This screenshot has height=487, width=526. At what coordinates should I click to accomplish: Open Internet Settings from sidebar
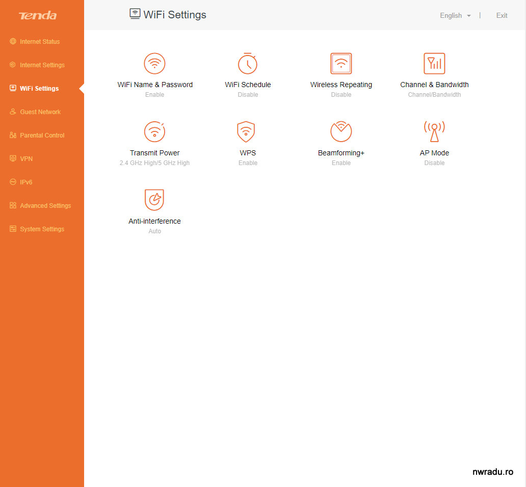click(42, 65)
